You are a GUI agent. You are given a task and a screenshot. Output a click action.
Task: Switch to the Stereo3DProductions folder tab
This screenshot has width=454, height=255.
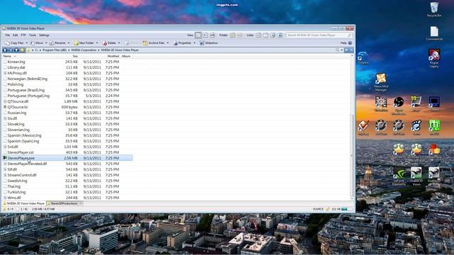(x=65, y=203)
